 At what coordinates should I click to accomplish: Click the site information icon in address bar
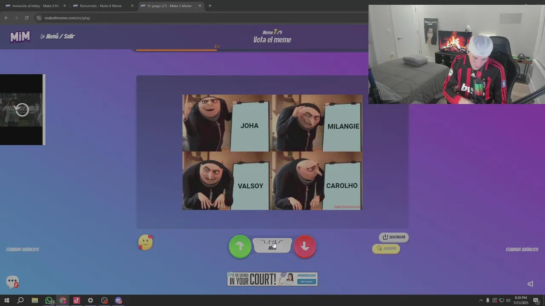coord(39,18)
